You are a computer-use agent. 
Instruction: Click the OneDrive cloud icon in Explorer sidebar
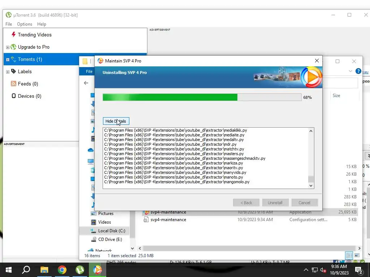coord(91,150)
